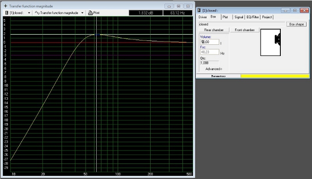This screenshot has height=179, width=312.
Task: Click the Print icon in the toolbar
Action: pos(91,13)
